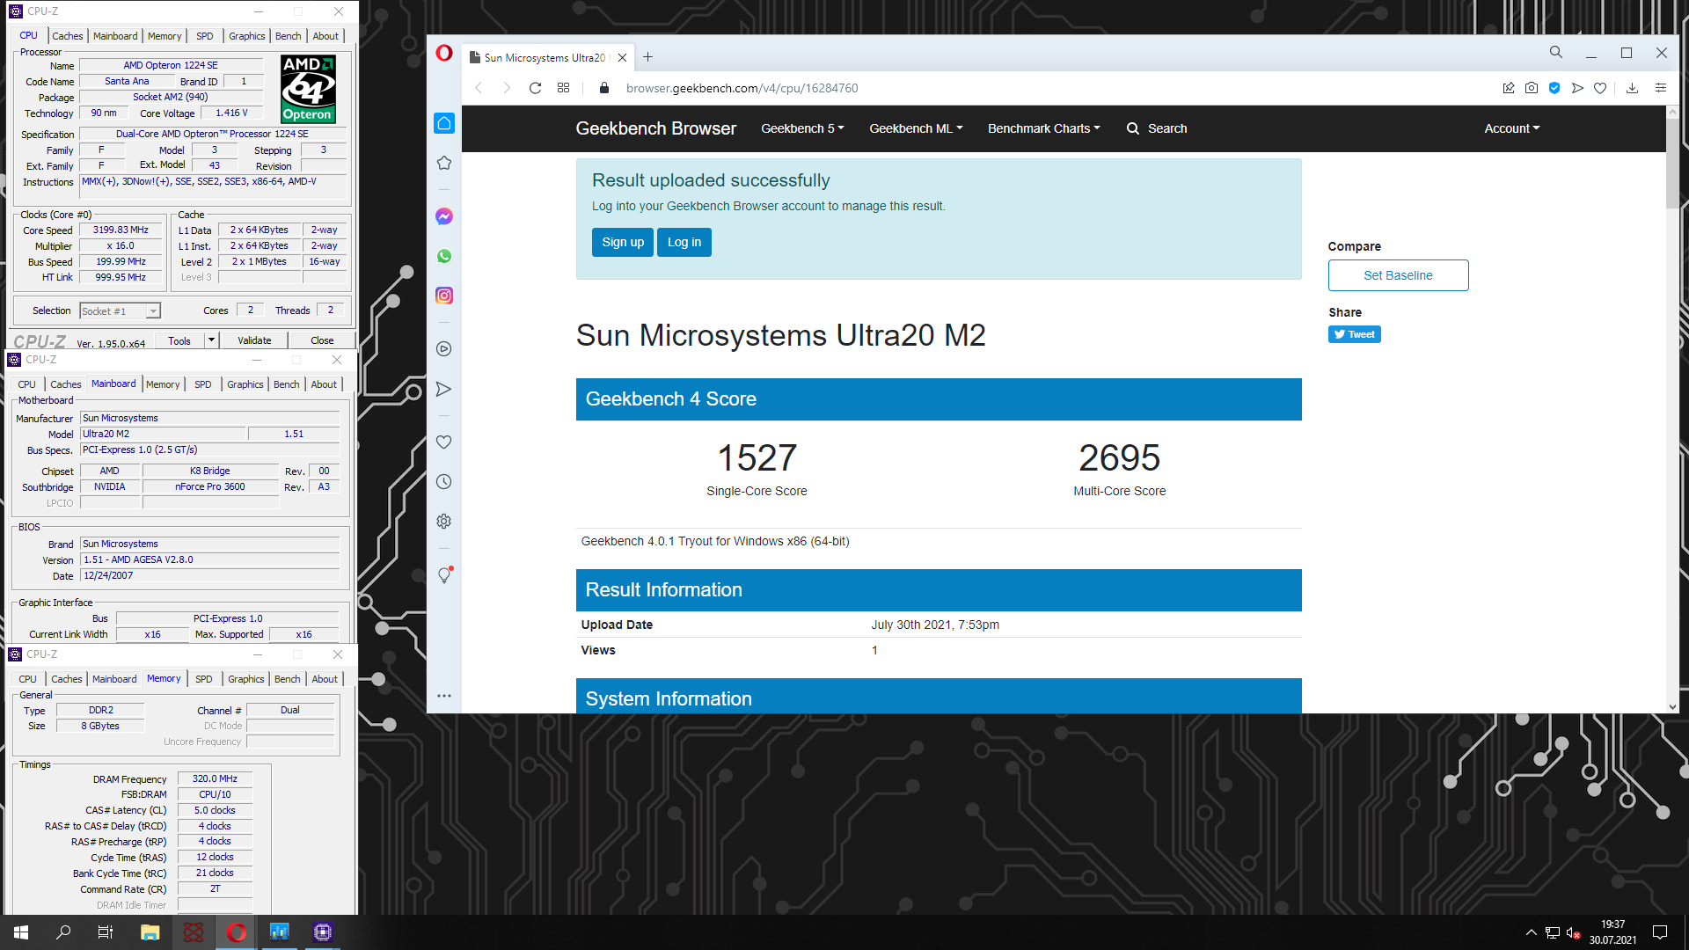Switch to Caches tab in top CPU-Z window

(x=68, y=36)
